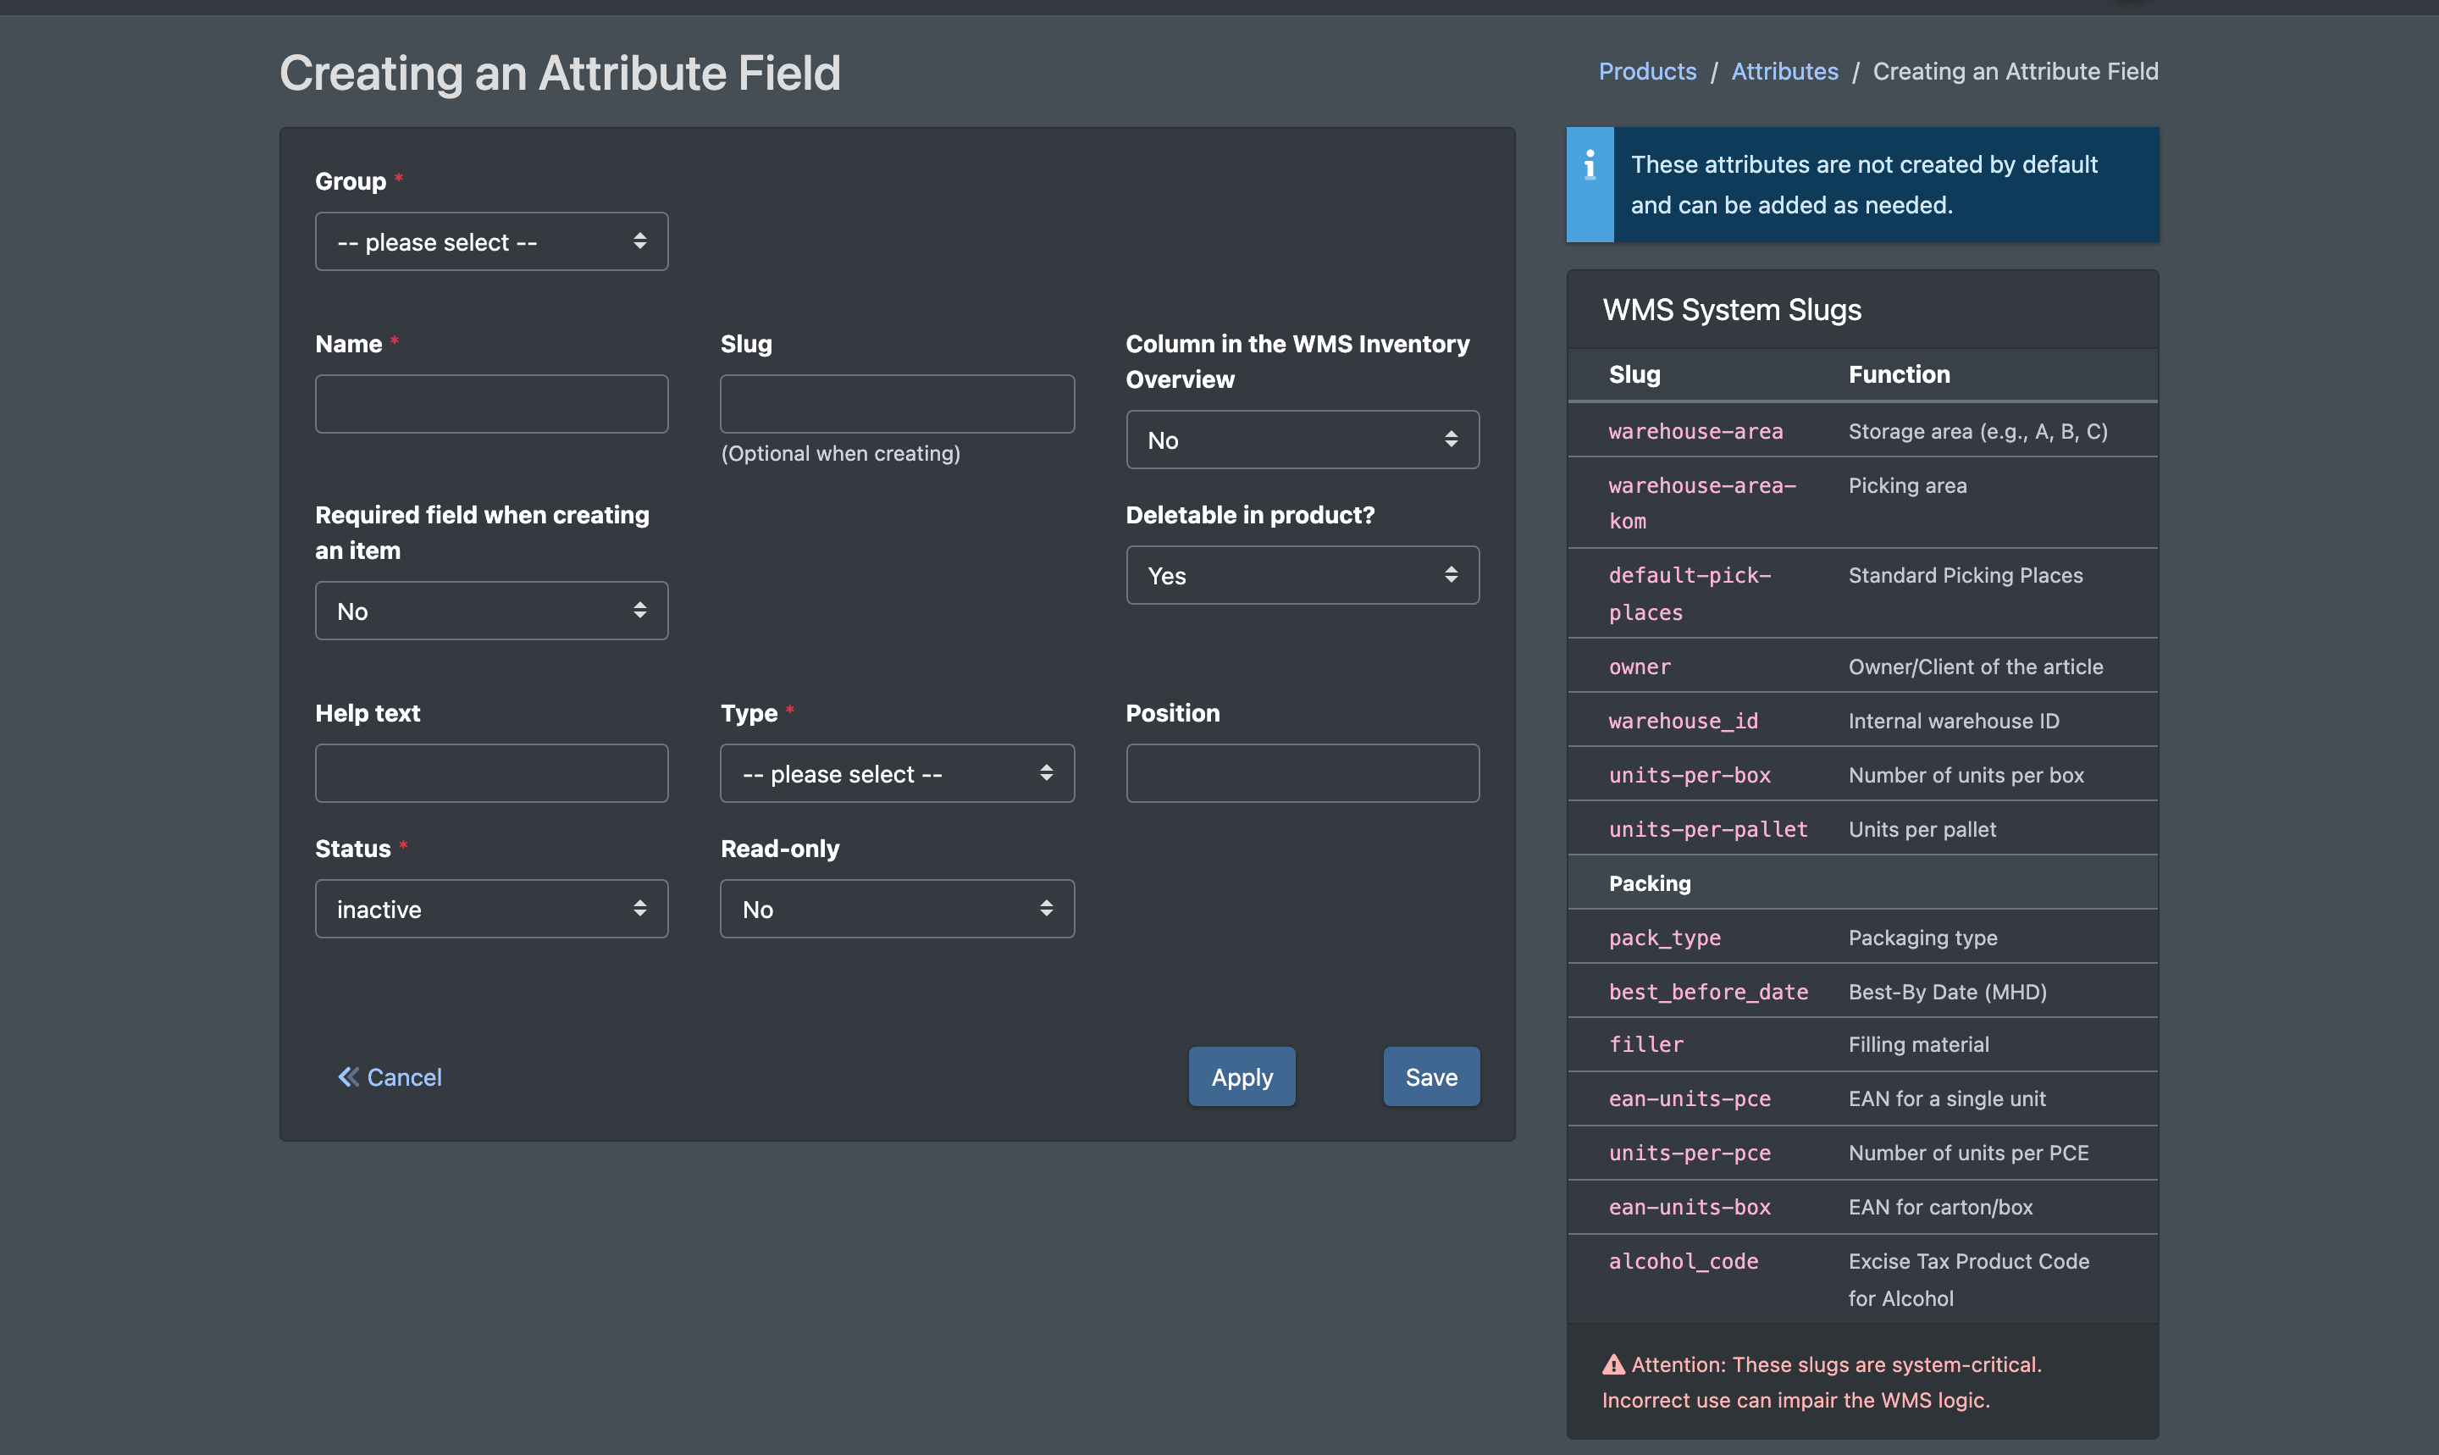
Task: Open the Read-only dropdown
Action: pyautogui.click(x=897, y=909)
